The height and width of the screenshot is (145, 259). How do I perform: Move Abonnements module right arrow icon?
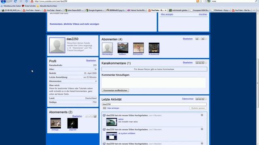(95, 116)
